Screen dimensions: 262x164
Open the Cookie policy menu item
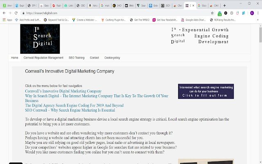(x=112, y=58)
